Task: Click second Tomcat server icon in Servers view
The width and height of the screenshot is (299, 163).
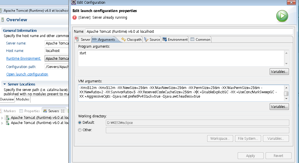Action: tap(7, 123)
